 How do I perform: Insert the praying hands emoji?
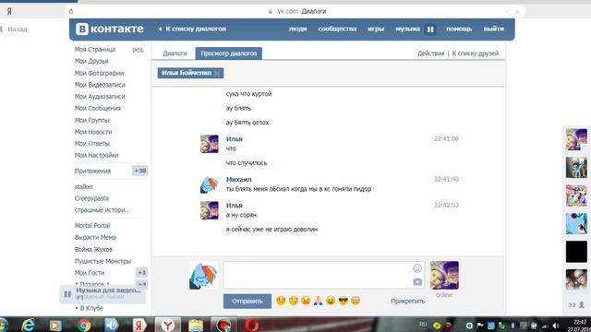318,301
